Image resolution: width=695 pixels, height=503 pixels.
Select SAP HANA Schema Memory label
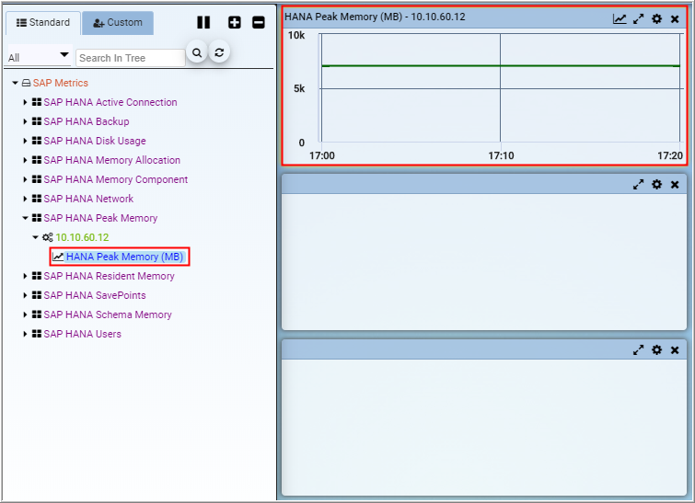pos(108,314)
